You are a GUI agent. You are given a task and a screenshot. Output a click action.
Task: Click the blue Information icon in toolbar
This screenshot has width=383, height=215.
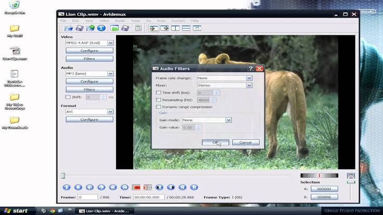coord(102,28)
